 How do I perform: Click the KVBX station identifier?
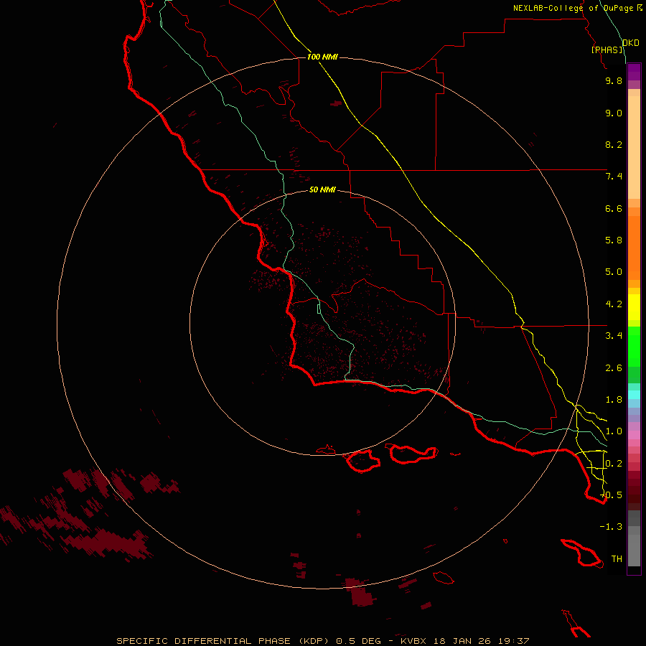tap(414, 641)
